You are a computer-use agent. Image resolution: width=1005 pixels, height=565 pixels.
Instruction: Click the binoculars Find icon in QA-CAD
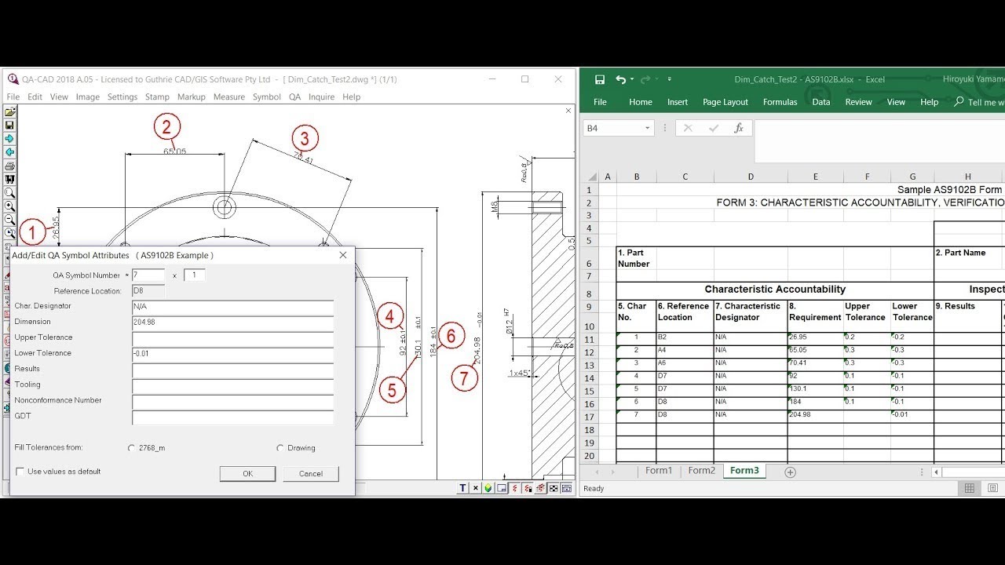click(10, 180)
